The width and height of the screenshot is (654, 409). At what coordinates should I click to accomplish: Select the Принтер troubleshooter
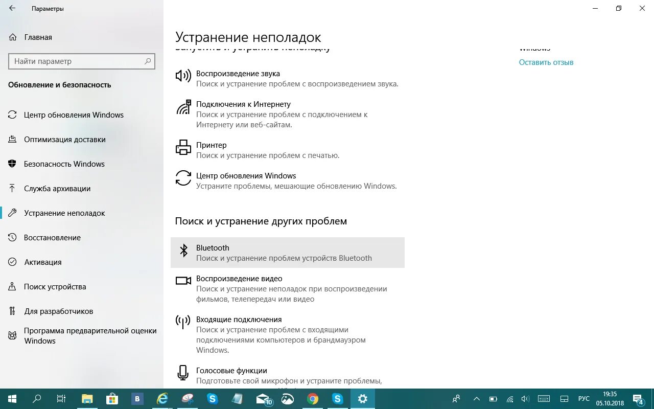pos(287,150)
